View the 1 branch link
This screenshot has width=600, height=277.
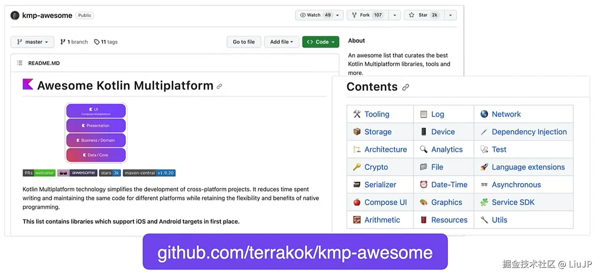point(74,42)
